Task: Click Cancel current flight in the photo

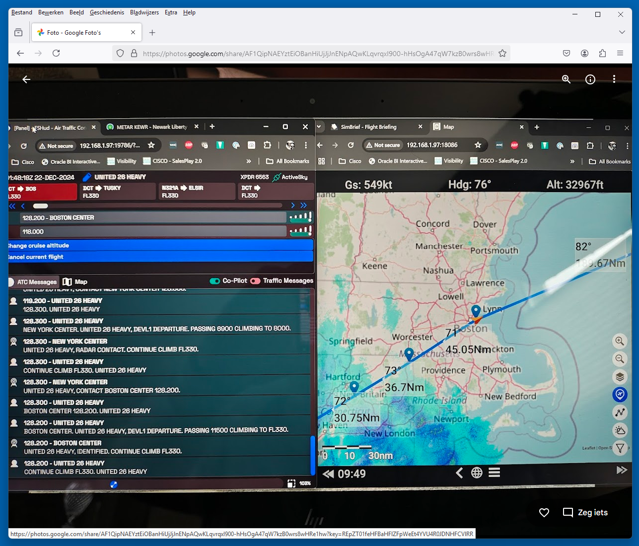Action: [x=161, y=257]
